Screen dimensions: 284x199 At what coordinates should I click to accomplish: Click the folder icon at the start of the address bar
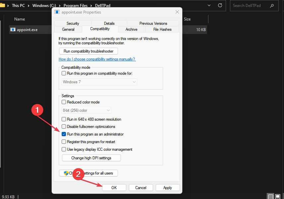coord(3,5)
